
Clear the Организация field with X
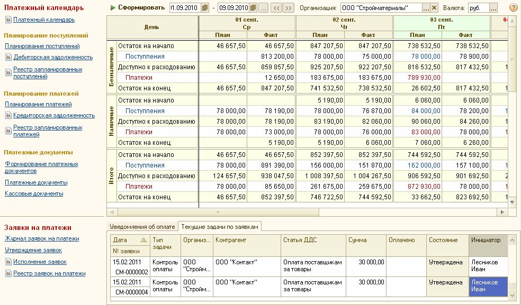[x=434, y=8]
